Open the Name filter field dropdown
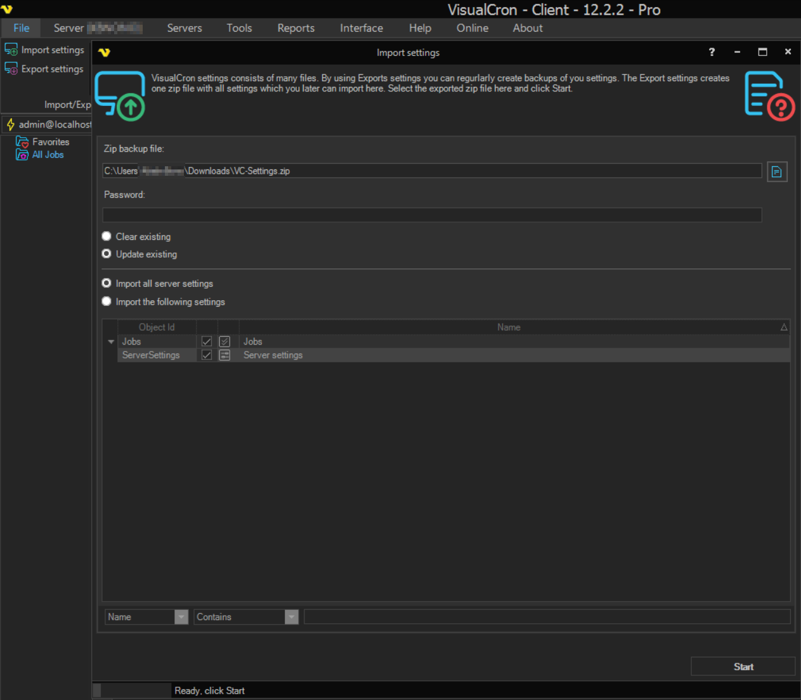This screenshot has width=801, height=700. (181, 617)
